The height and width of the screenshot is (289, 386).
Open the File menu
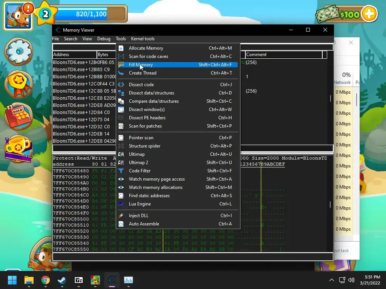(55, 39)
